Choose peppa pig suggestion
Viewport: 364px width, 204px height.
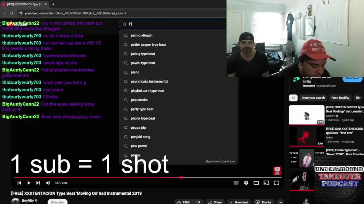[x=138, y=127]
